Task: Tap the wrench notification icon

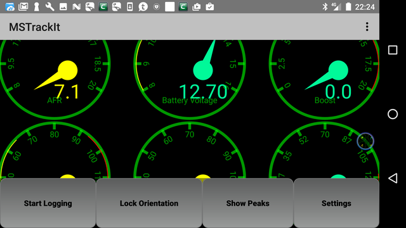Action: (49, 7)
